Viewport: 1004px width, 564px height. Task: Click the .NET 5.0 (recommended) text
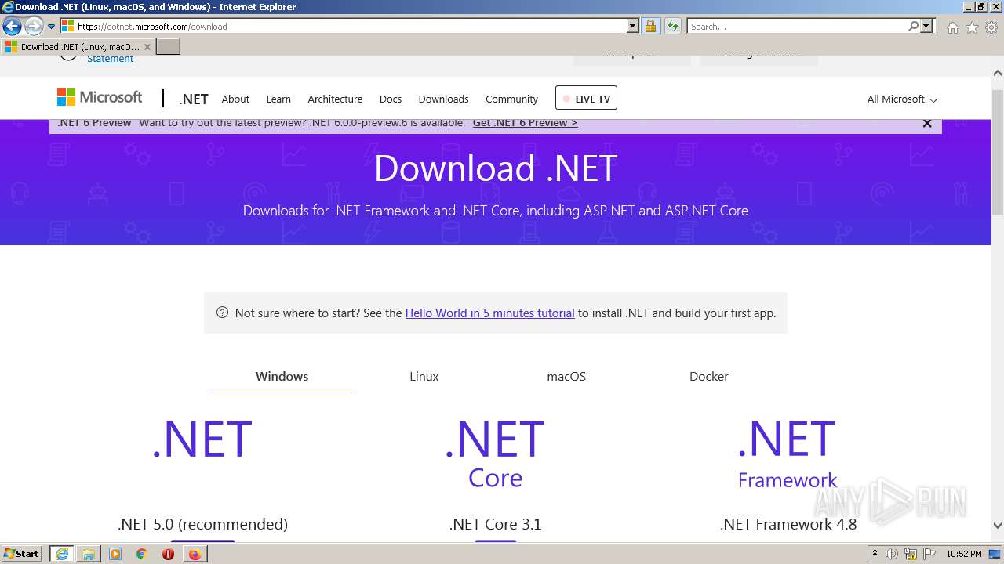(202, 524)
